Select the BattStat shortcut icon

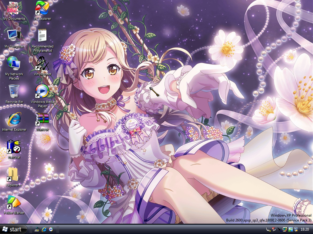(14, 149)
